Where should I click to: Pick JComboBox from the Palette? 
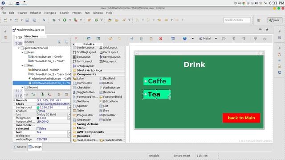pos(82,83)
